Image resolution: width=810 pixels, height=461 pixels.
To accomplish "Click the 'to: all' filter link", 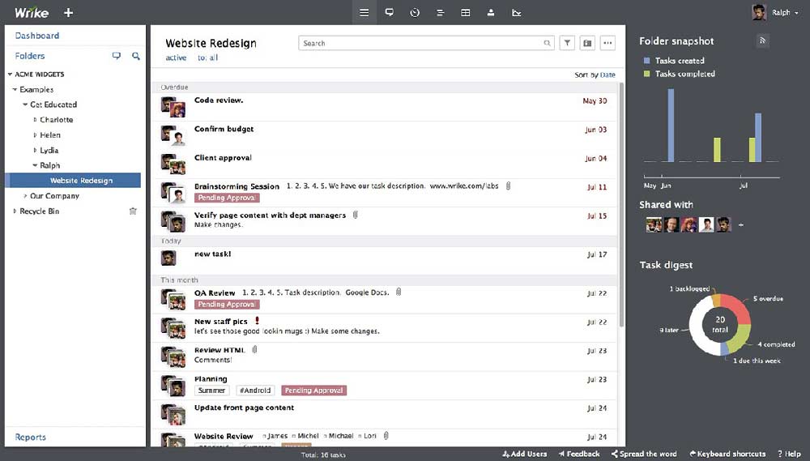I will tap(207, 58).
